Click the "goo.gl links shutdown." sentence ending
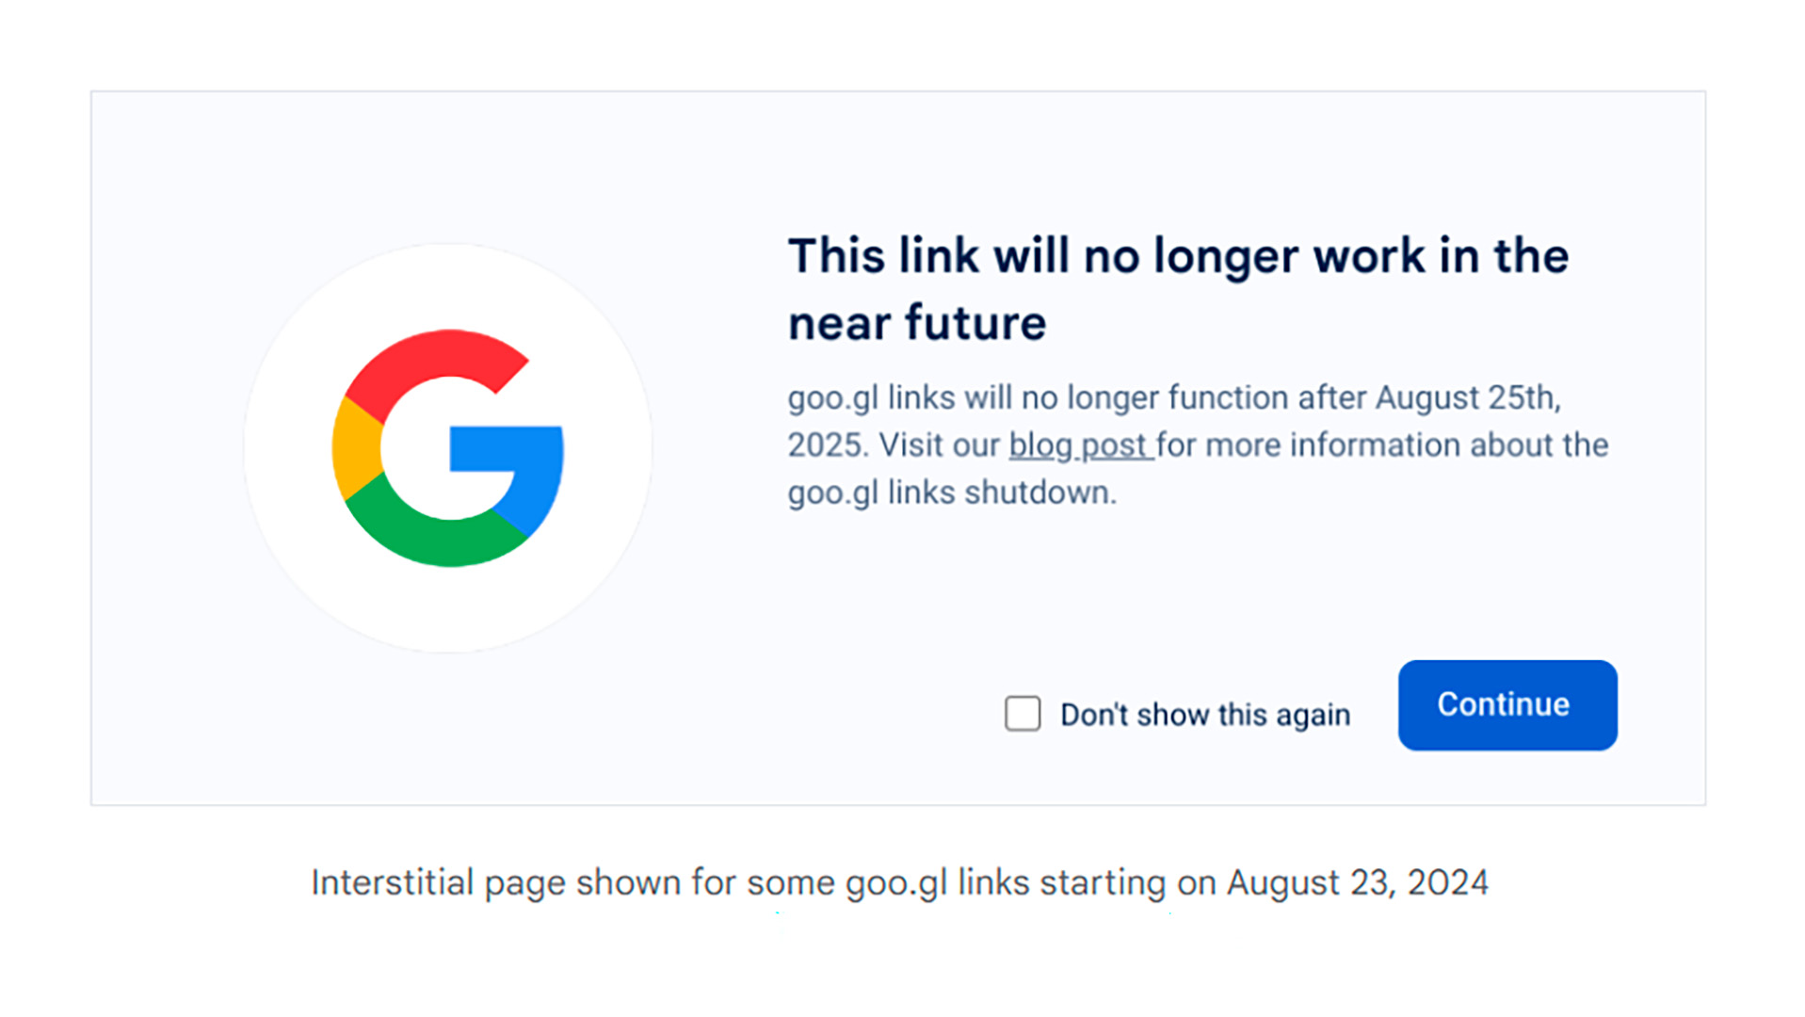This screenshot has height=1017, width=1805. pos(952,492)
